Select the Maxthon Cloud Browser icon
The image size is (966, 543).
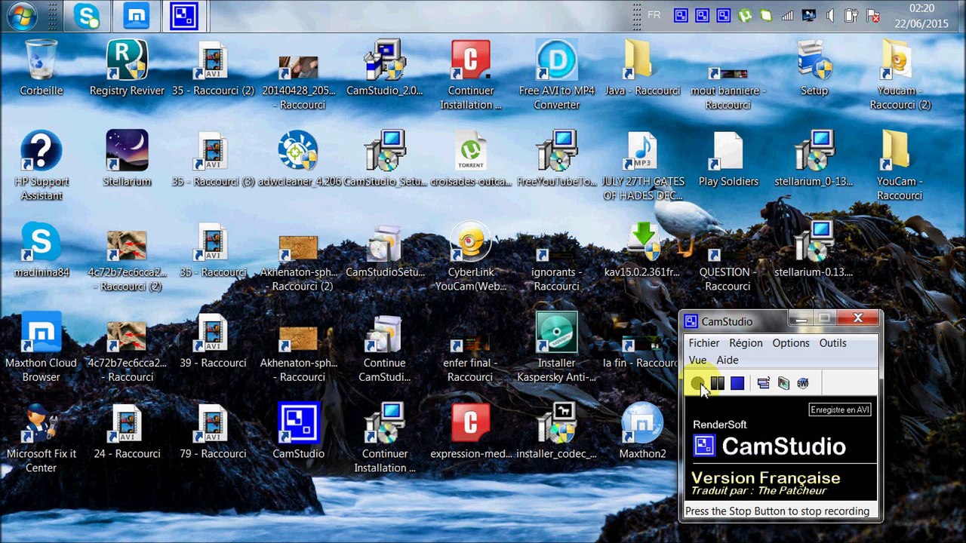pyautogui.click(x=42, y=348)
